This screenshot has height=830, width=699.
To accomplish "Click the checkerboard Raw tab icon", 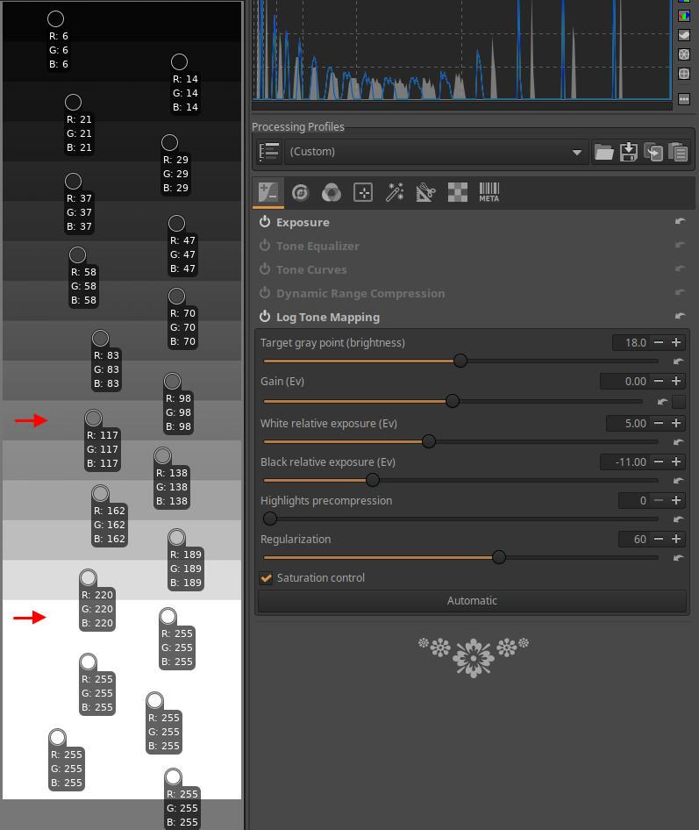I will tap(457, 192).
